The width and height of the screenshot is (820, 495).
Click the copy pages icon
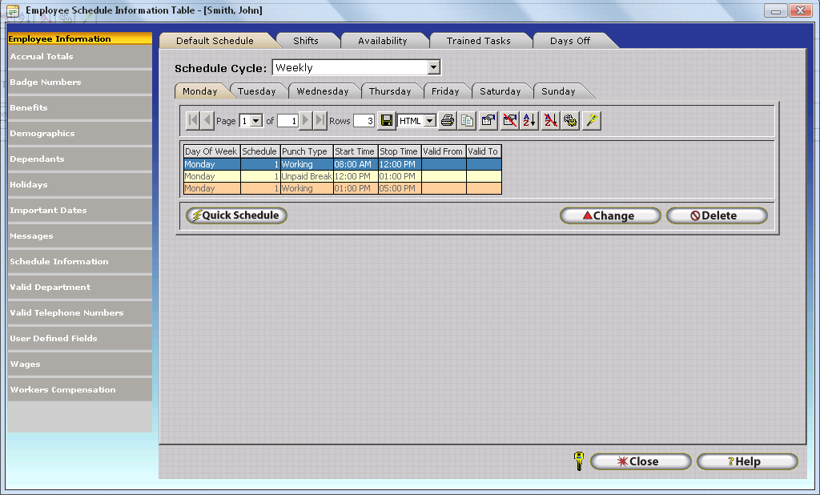467,121
